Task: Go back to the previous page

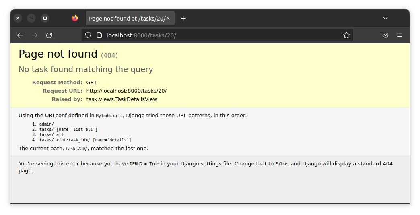Action: pyautogui.click(x=20, y=35)
